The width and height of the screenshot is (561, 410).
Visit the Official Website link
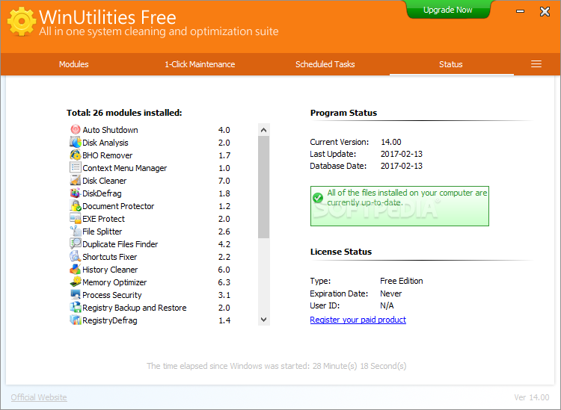pyautogui.click(x=39, y=397)
